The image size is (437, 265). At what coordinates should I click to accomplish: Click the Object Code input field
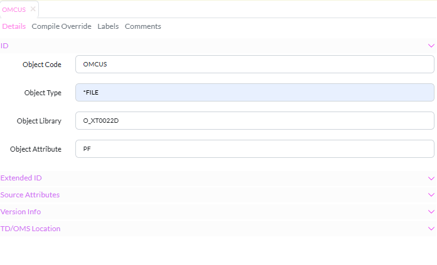point(254,65)
